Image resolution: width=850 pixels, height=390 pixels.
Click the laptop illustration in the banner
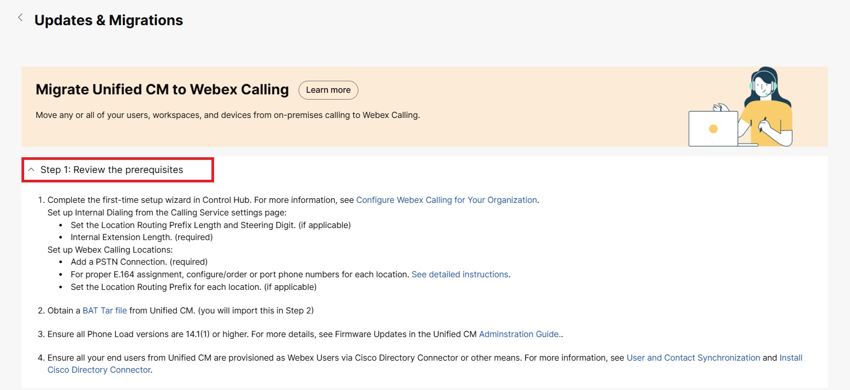[x=713, y=128]
